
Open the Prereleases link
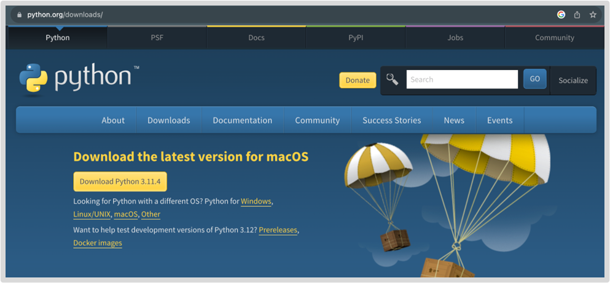tap(278, 230)
